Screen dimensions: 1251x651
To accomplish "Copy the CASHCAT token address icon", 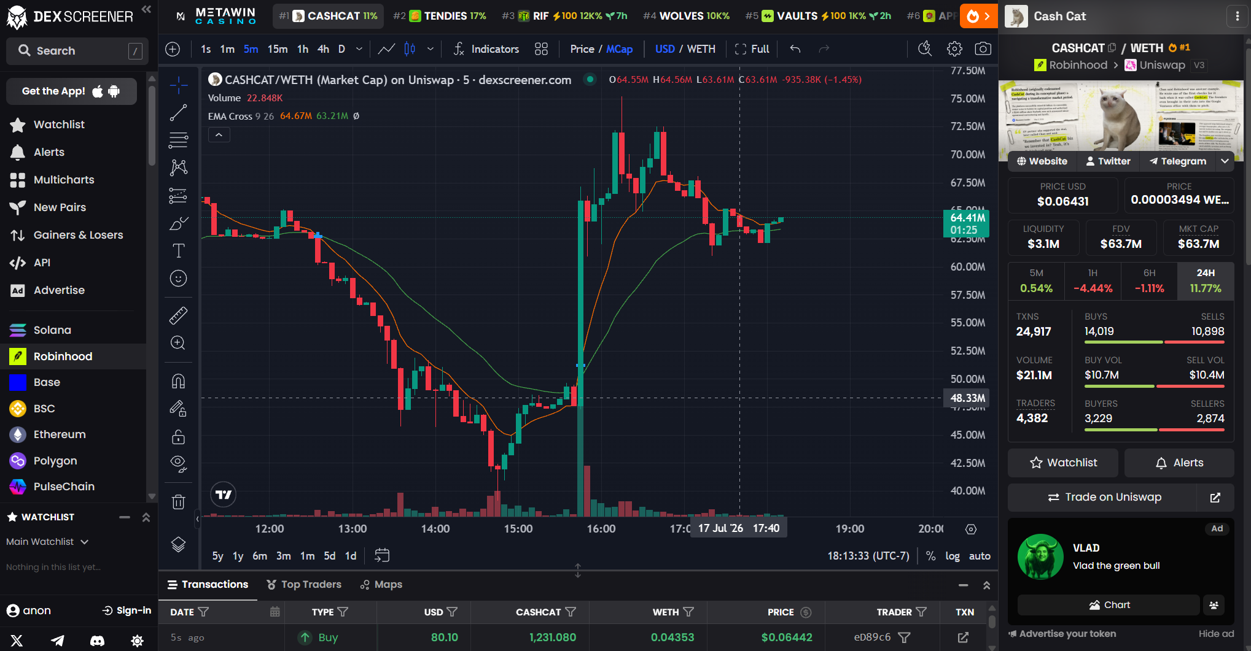I will tap(1112, 48).
